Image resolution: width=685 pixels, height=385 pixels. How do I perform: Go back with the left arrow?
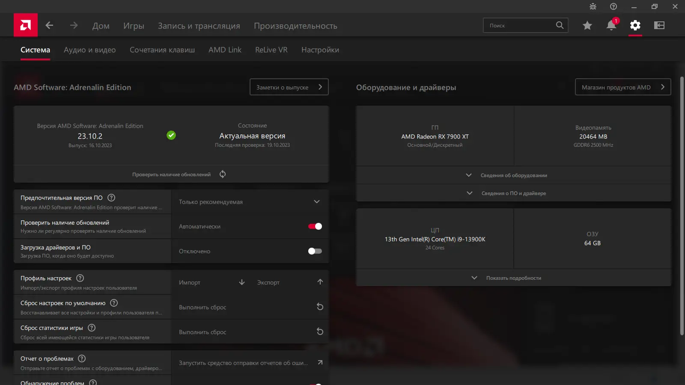[50, 25]
